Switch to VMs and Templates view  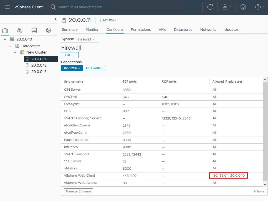click(x=19, y=30)
